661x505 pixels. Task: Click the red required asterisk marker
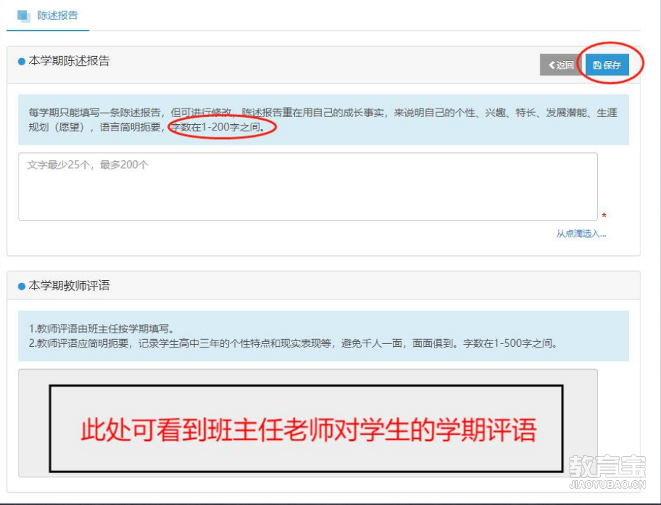[x=604, y=216]
